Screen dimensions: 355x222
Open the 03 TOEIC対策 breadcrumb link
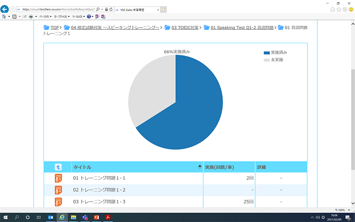click(183, 28)
